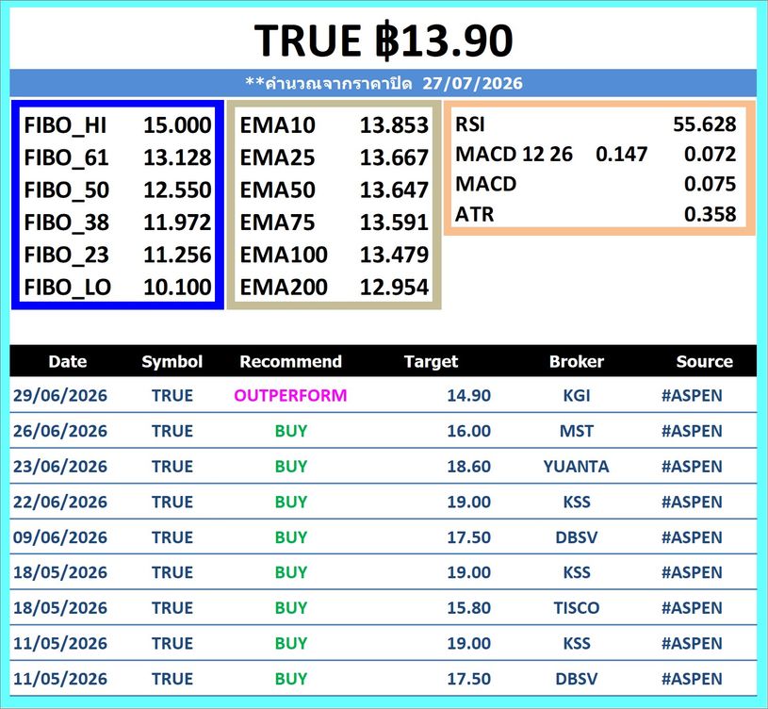
Task: Click the FIBO_61 value 13.128
Action: coord(177,157)
